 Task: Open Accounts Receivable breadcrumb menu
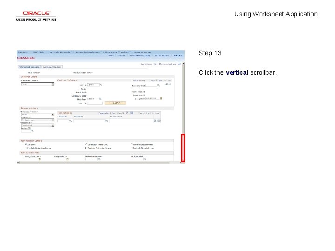(x=61, y=52)
